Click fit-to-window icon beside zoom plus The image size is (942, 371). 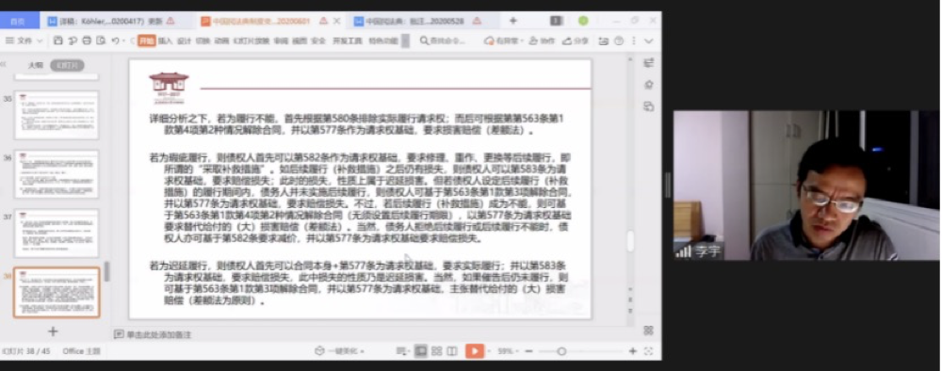[x=648, y=351]
